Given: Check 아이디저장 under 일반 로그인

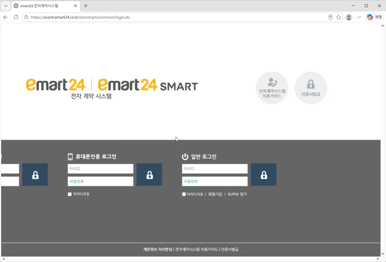Looking at the screenshot, I should 184,194.
